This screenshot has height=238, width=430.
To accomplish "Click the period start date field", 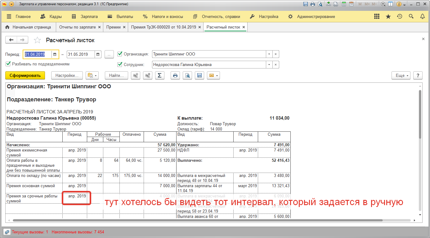I will click(x=37, y=54).
